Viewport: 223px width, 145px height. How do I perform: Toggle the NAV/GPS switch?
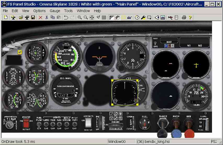pyautogui.click(x=155, y=43)
